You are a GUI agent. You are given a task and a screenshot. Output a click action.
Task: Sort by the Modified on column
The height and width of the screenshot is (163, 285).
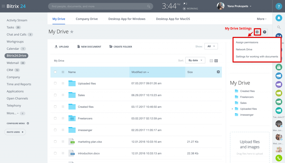coord(140,72)
